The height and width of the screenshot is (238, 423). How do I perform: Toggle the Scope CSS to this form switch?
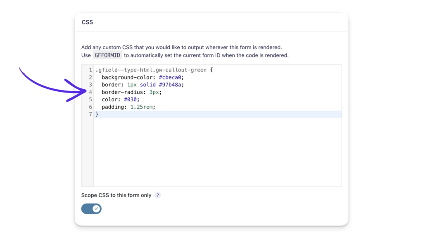[x=91, y=209]
